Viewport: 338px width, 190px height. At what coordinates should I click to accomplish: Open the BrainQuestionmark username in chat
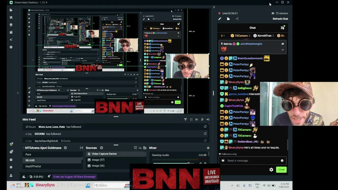pos(250,58)
